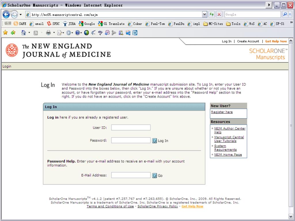295x221 pixels.
Task: Click the page scrollbar down arrow
Action: pyautogui.click(x=291, y=216)
